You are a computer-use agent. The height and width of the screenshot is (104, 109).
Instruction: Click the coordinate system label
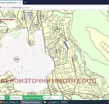pyautogui.click(x=33, y=98)
